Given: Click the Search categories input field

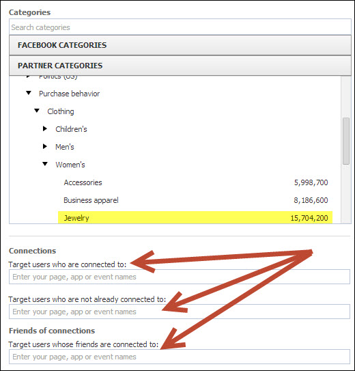Looking at the screenshot, I should click(x=180, y=27).
